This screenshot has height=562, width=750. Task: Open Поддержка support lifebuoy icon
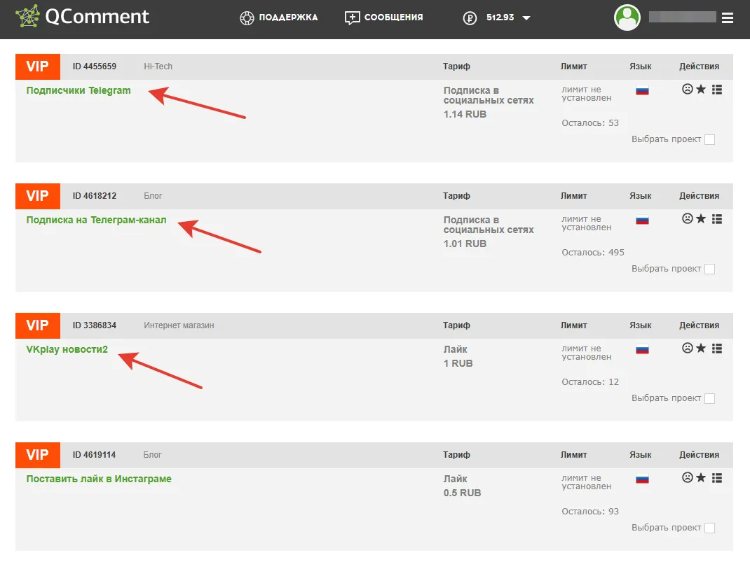(x=247, y=18)
